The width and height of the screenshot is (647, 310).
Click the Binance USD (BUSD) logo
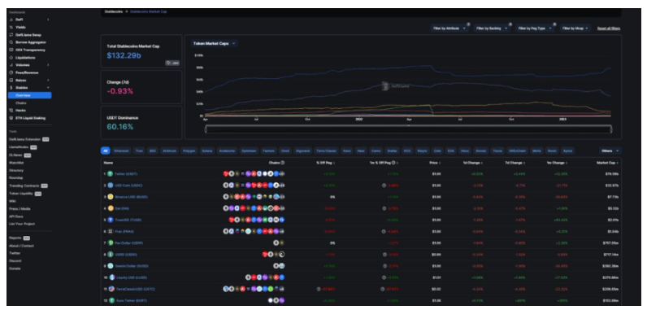click(x=111, y=197)
